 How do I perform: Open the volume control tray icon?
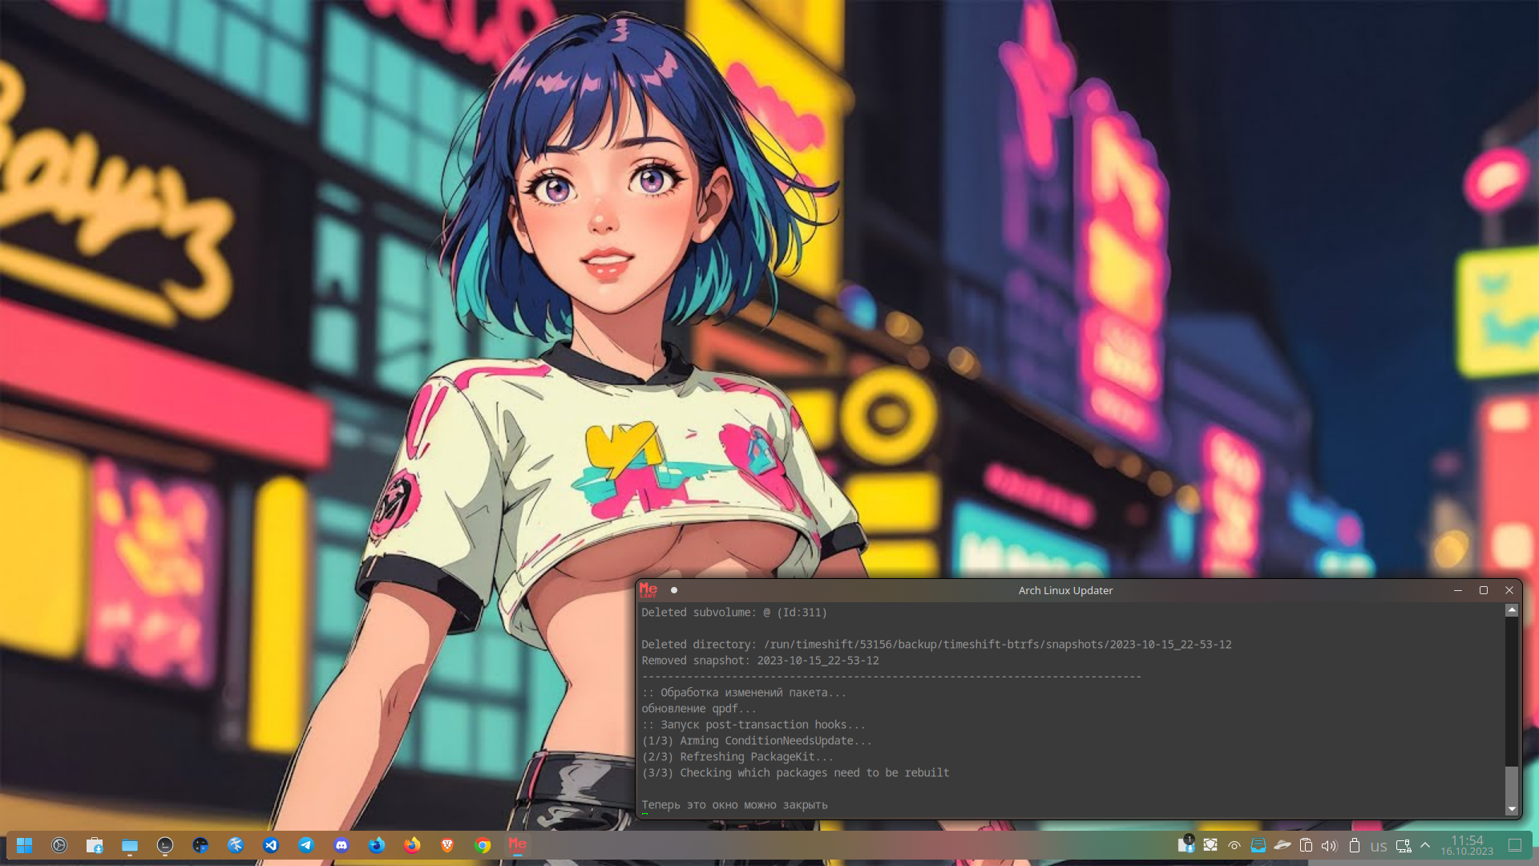[1329, 845]
